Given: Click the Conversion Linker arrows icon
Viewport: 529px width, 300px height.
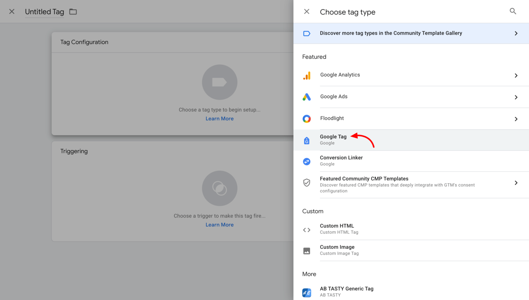Looking at the screenshot, I should point(307,161).
